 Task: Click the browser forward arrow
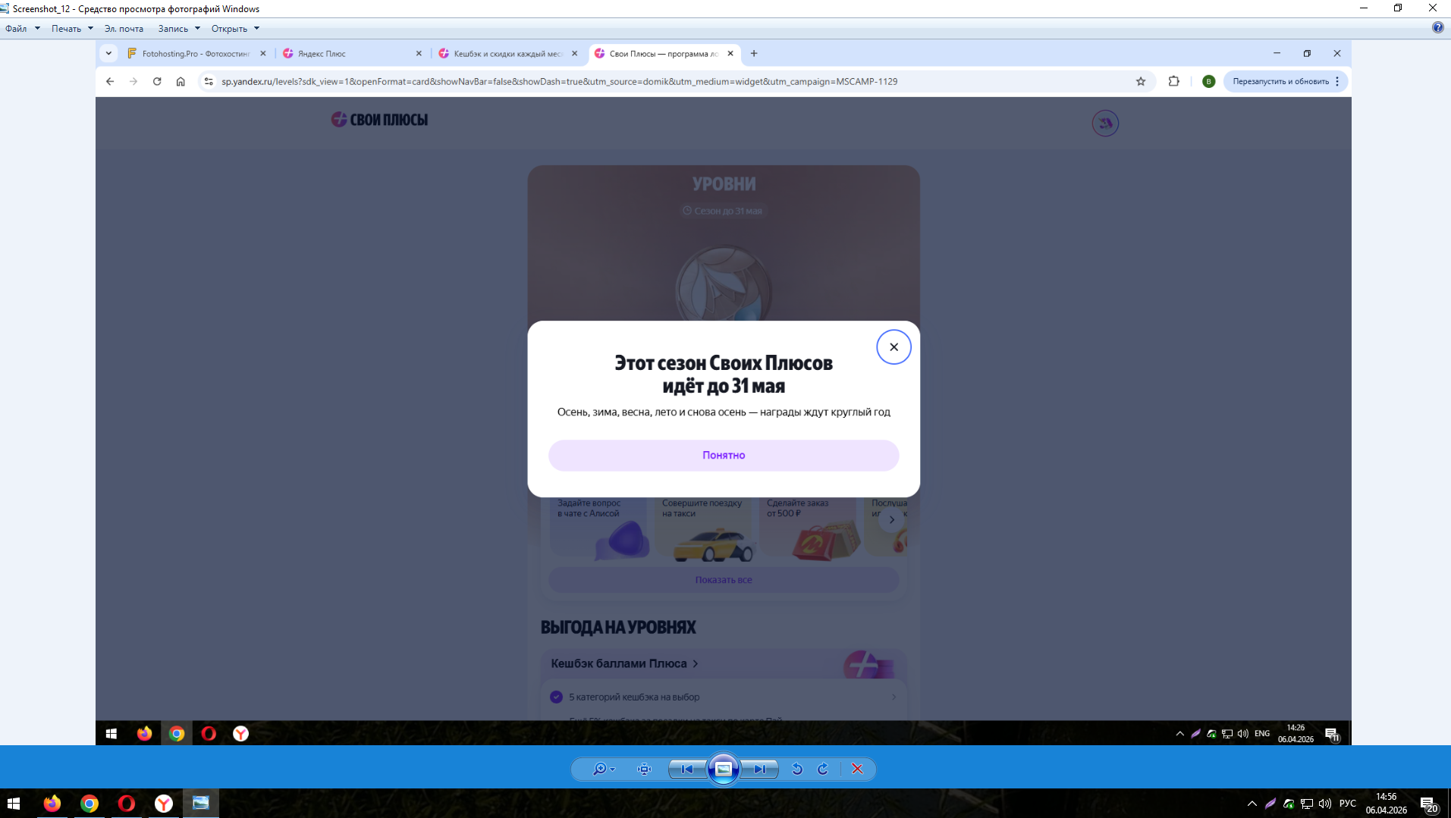pos(133,82)
